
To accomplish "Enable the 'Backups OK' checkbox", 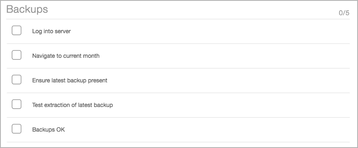I will pos(16,129).
